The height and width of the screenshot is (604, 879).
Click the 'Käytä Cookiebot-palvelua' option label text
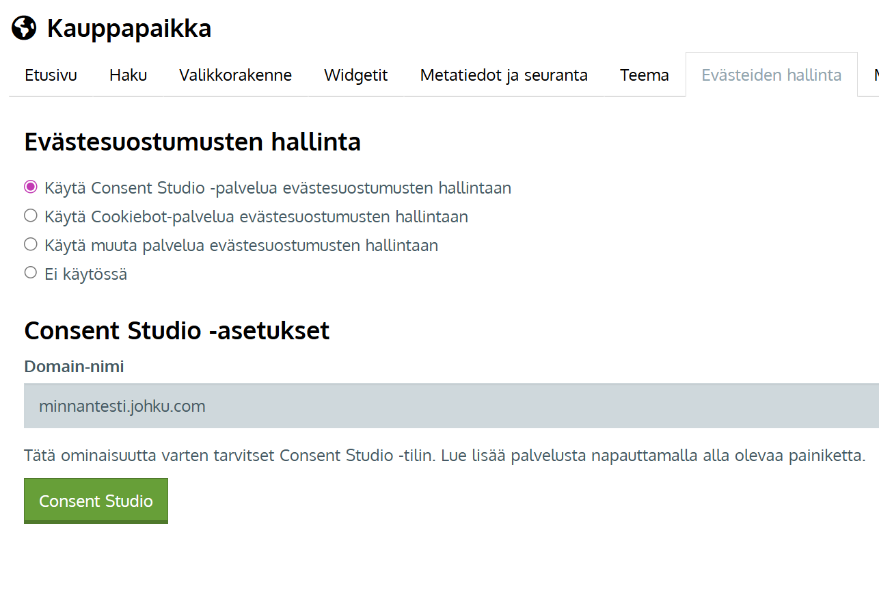tap(256, 217)
